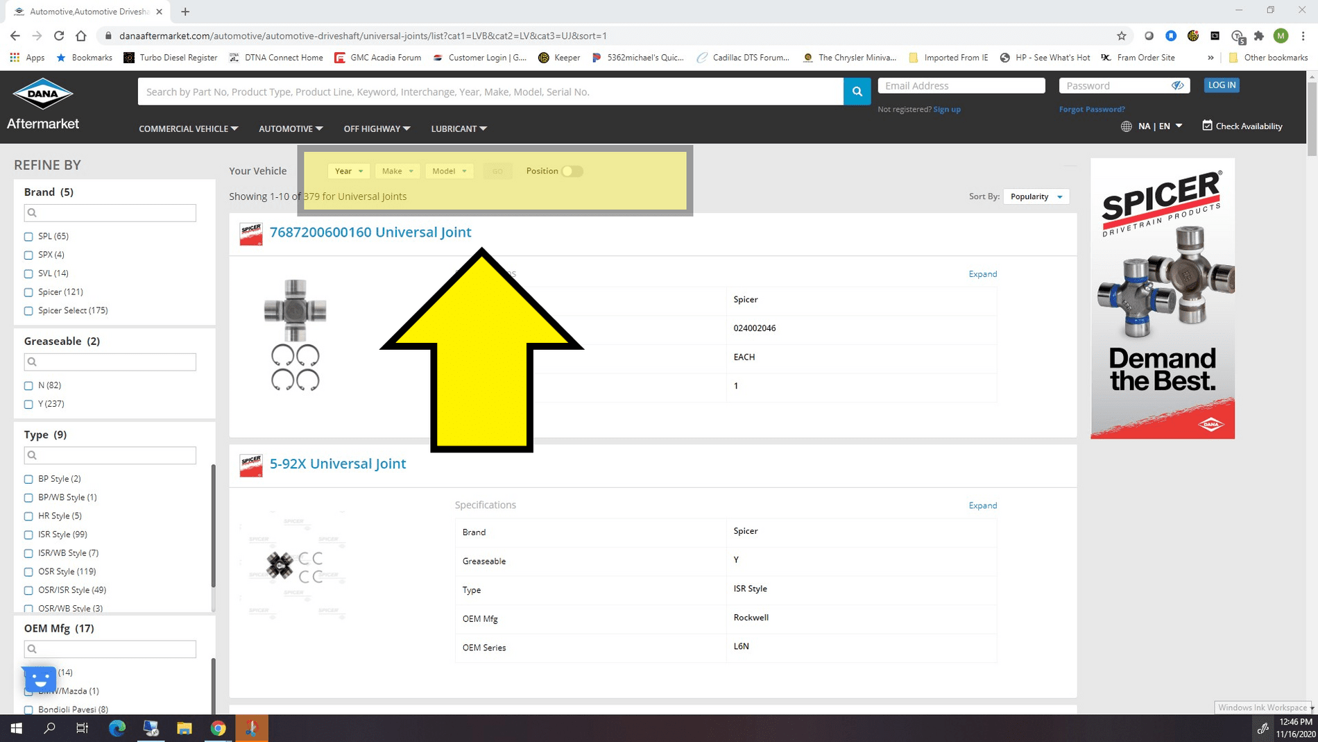Click the DANA Aftermarket logo

click(43, 104)
